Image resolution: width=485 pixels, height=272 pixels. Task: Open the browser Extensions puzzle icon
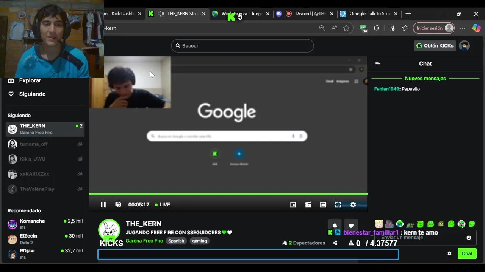pos(377,28)
